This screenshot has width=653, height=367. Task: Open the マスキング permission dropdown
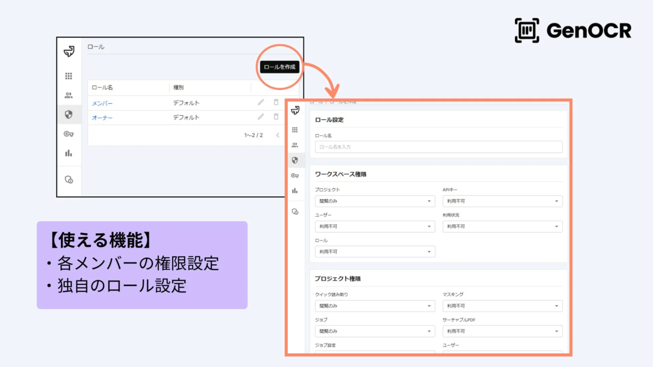pos(502,306)
